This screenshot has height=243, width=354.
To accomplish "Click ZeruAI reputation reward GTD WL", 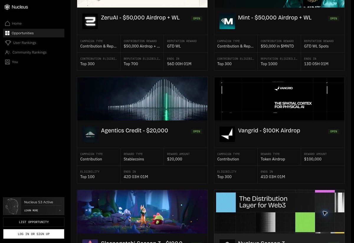I will click(174, 46).
